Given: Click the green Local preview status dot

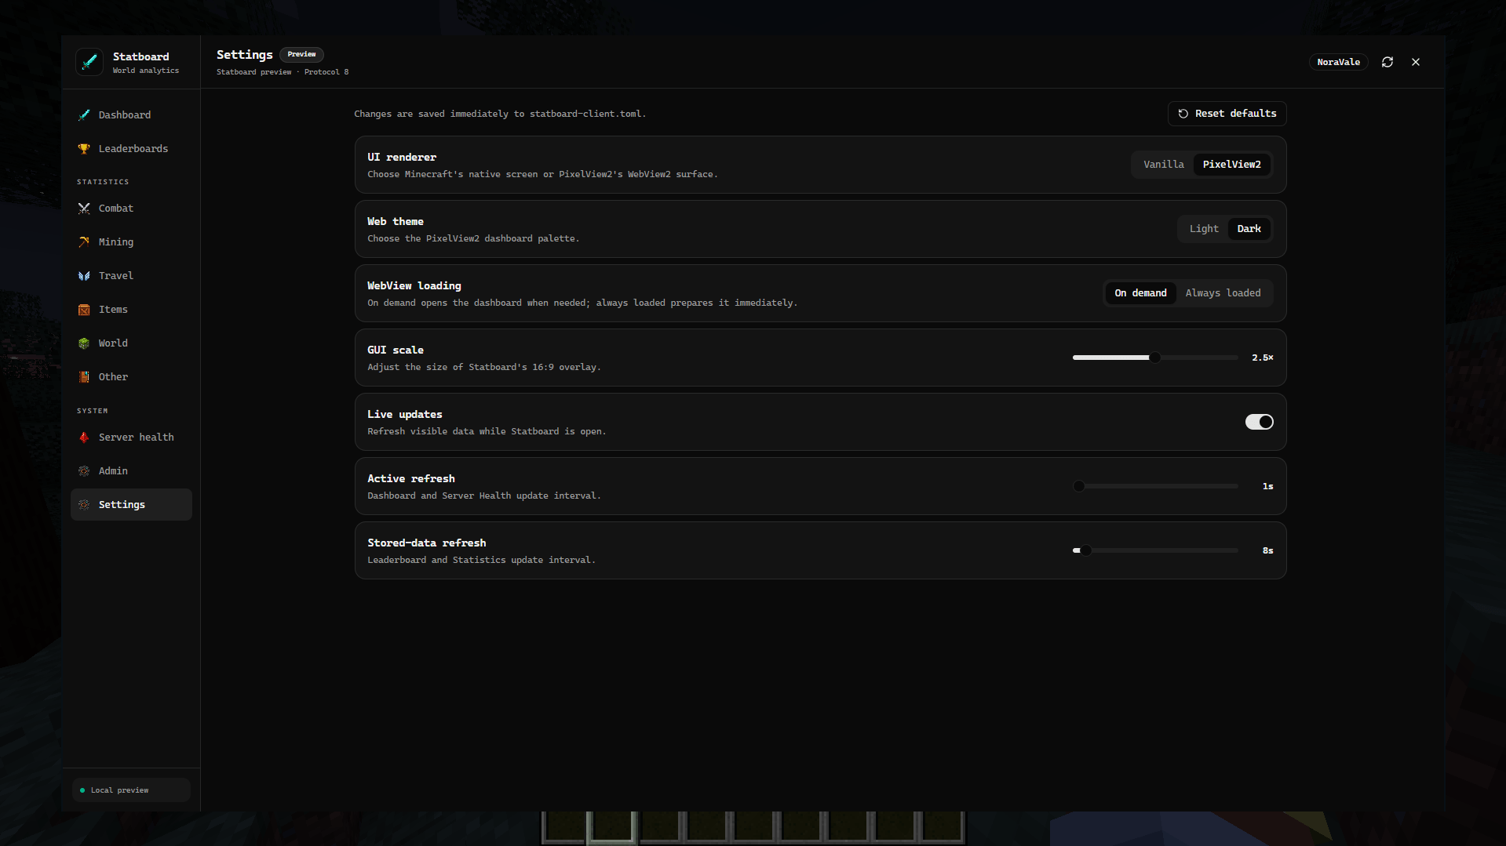Looking at the screenshot, I should click(x=82, y=790).
